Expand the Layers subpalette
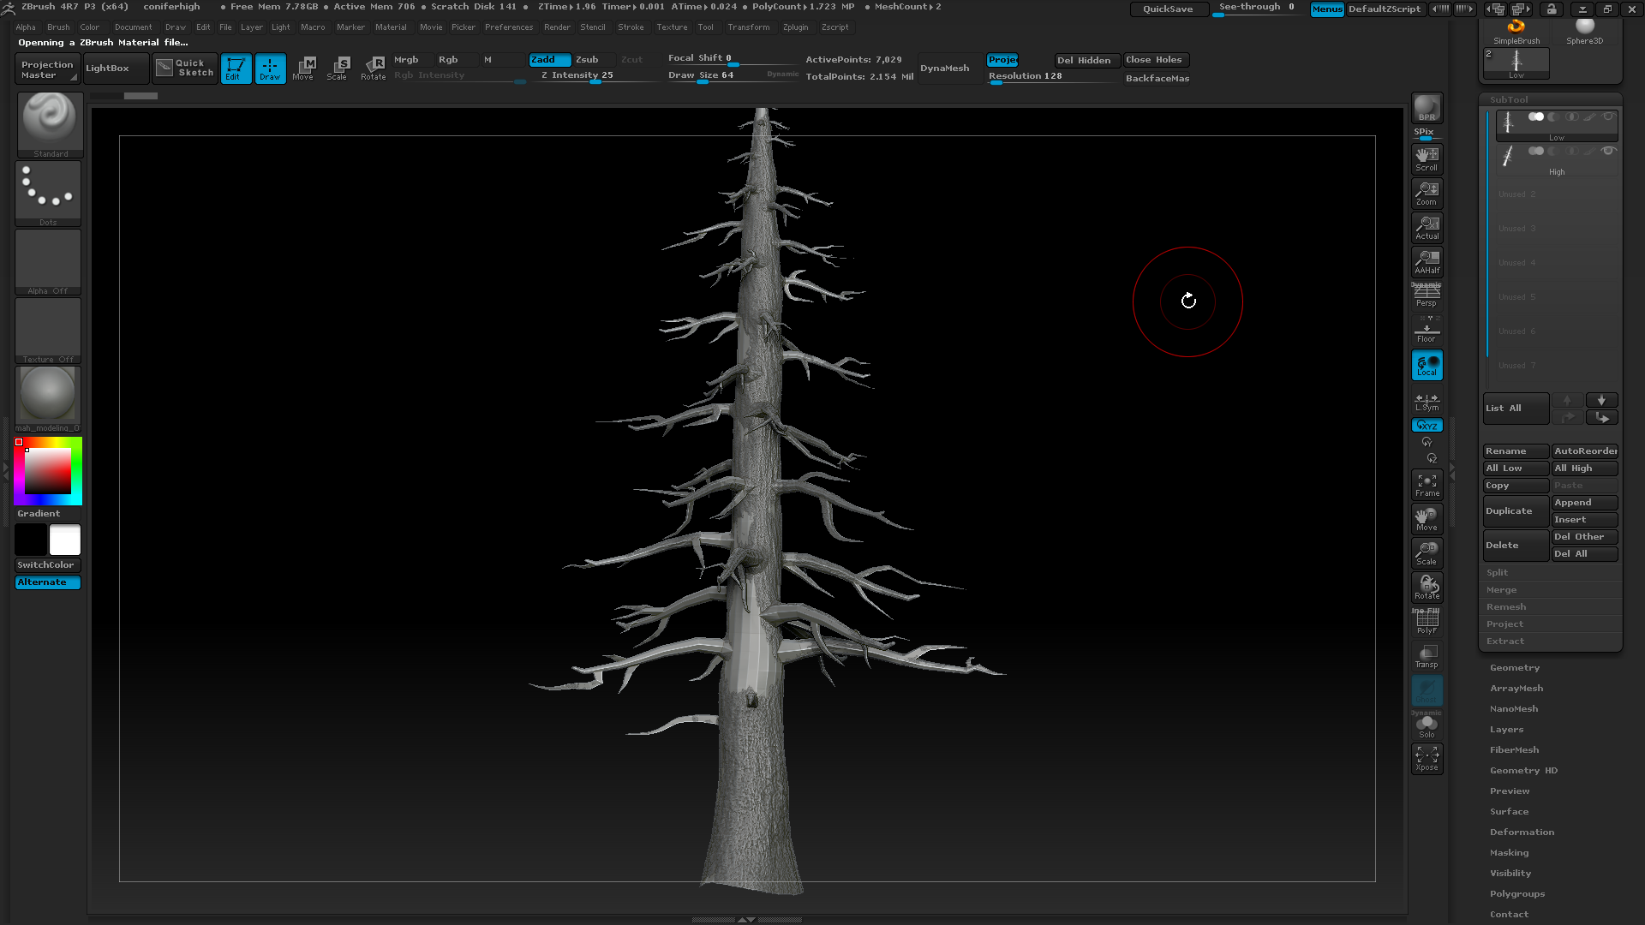This screenshot has width=1645, height=925. point(1506,730)
